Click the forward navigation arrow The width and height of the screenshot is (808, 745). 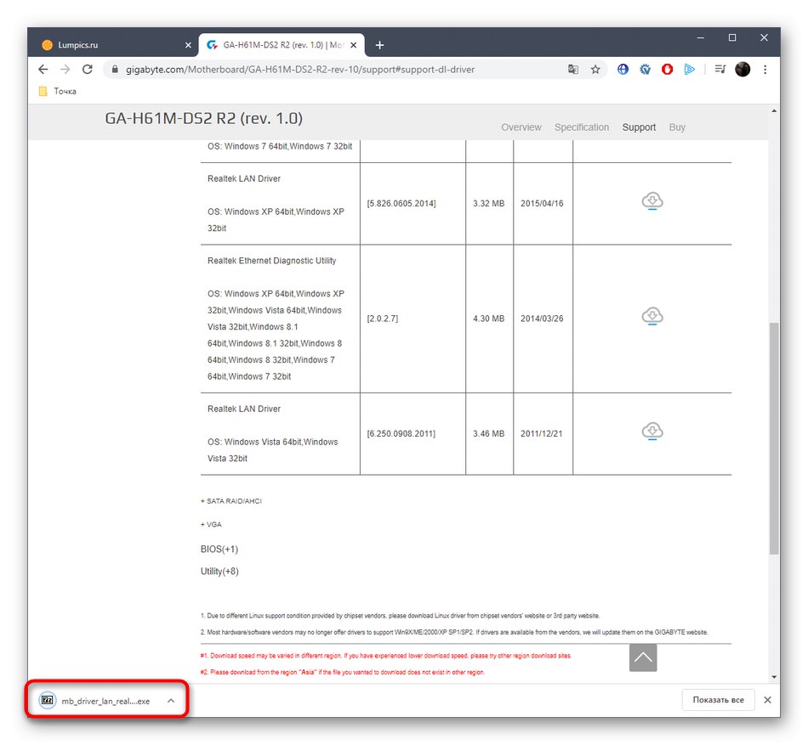point(65,70)
